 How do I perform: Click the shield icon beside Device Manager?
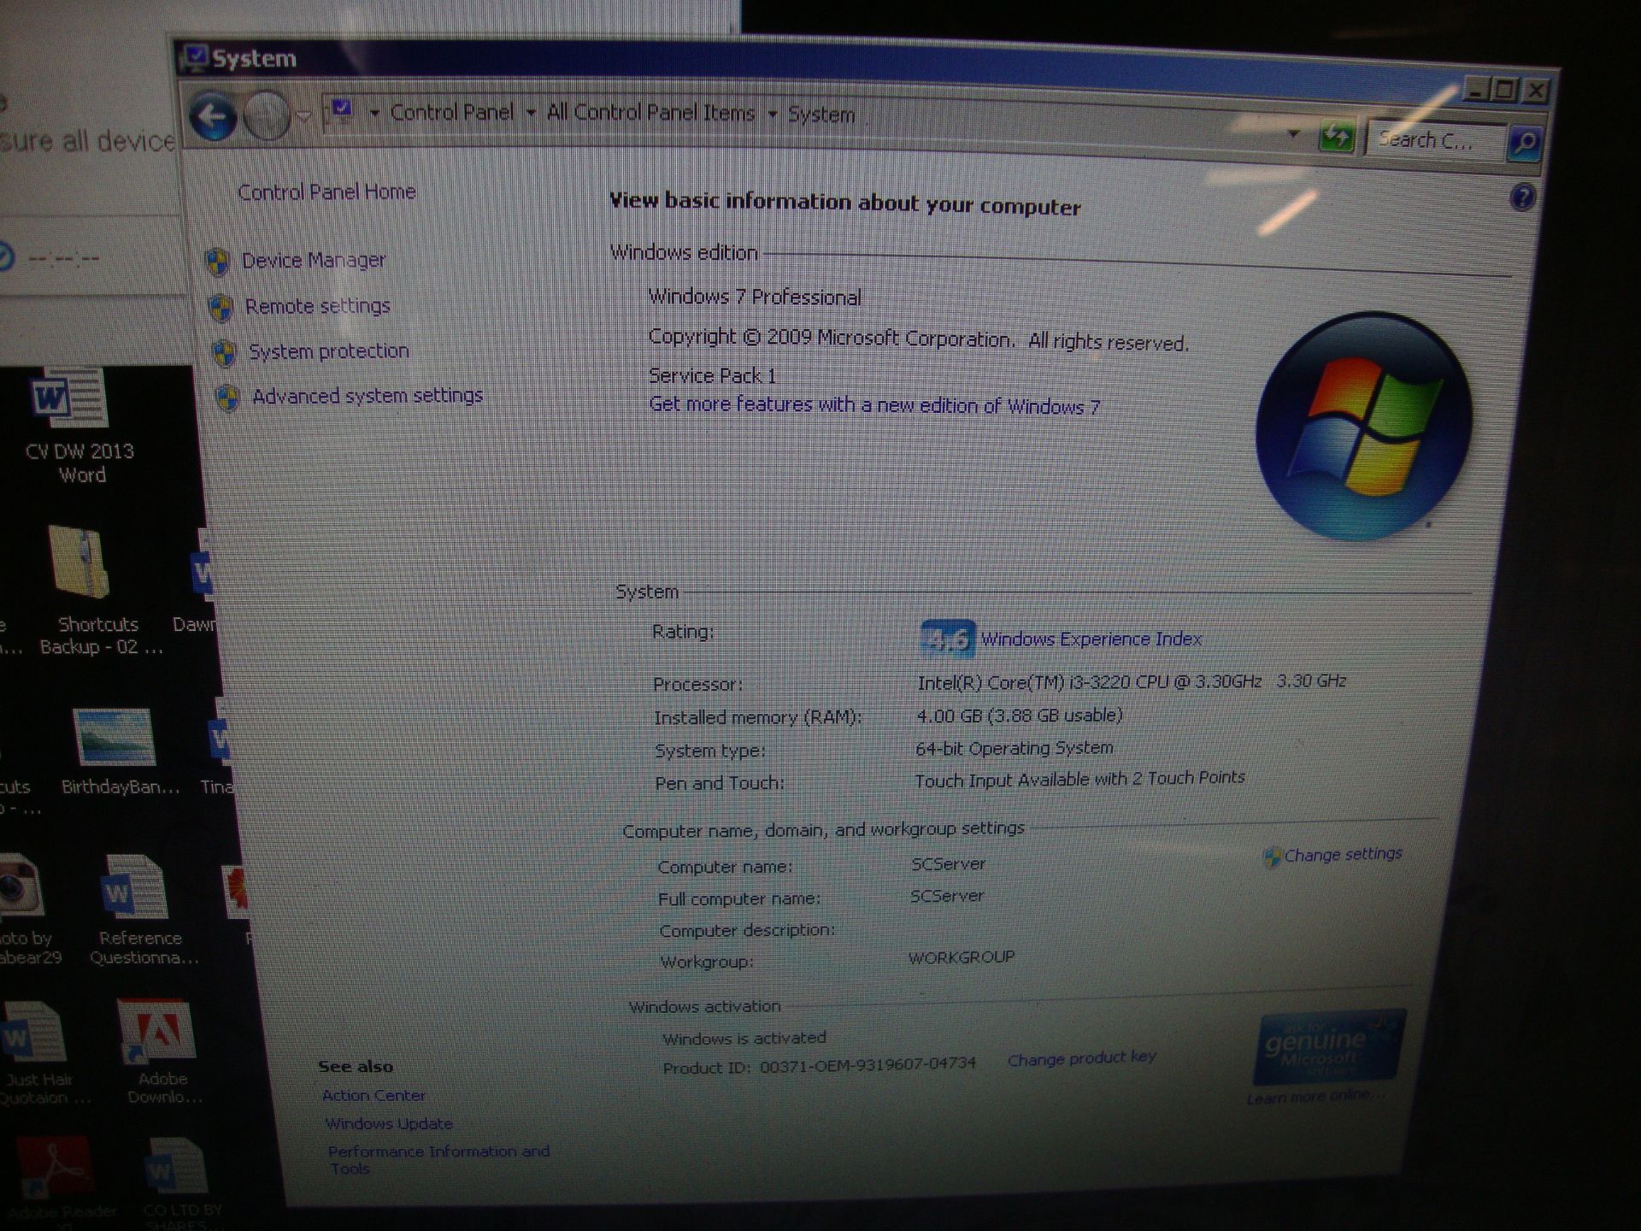(218, 262)
